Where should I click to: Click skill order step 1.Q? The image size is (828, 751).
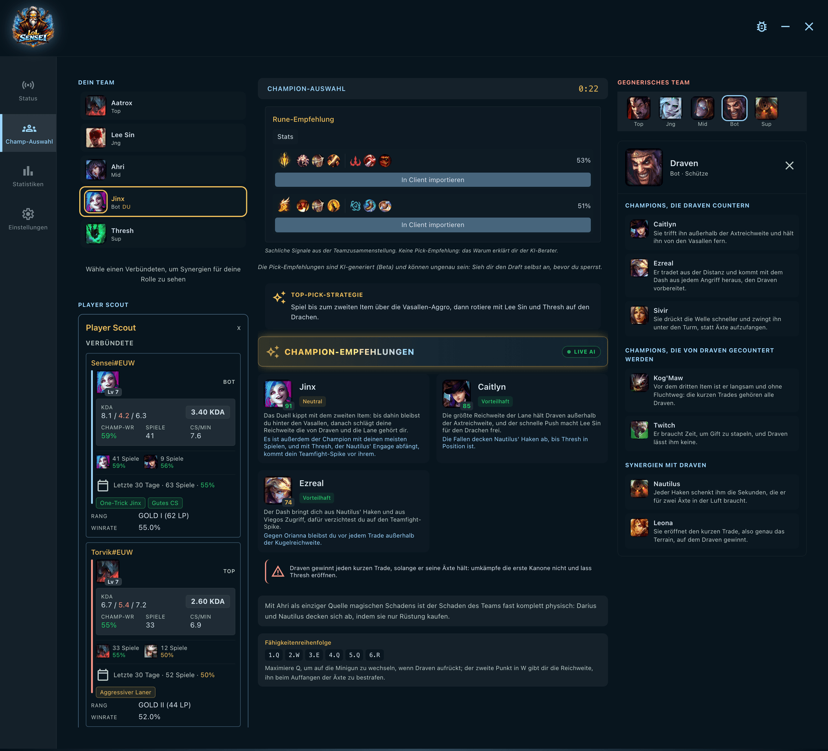pos(274,655)
